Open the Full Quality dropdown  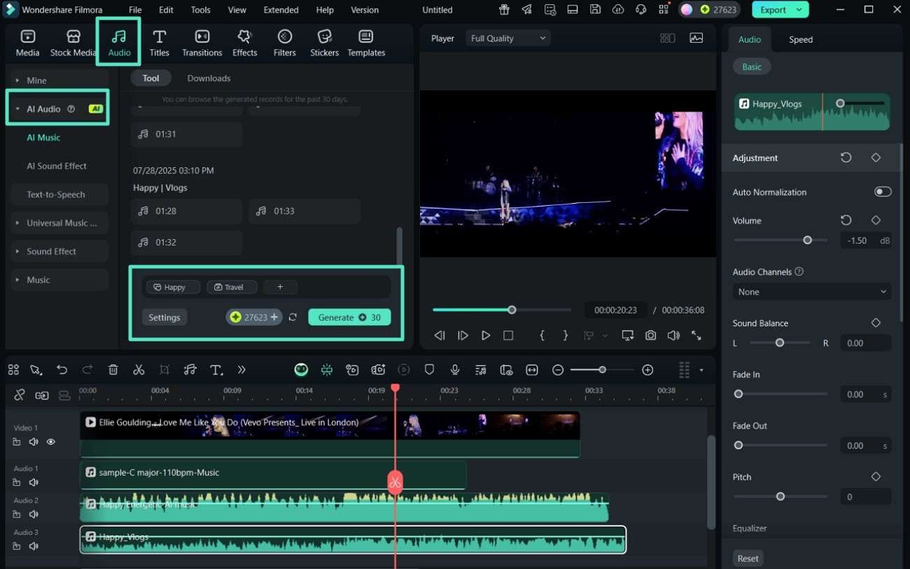[507, 38]
